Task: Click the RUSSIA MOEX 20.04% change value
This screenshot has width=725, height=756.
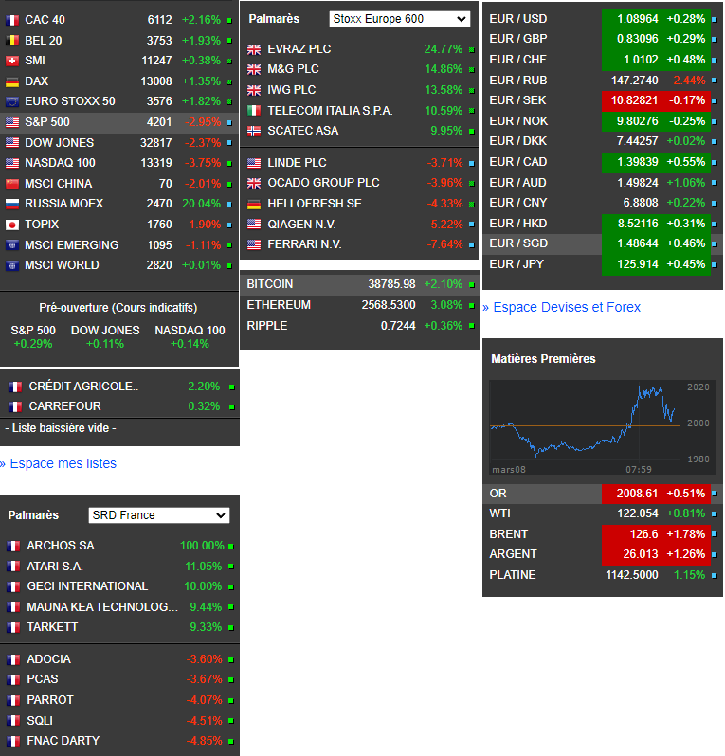Action: click(201, 204)
